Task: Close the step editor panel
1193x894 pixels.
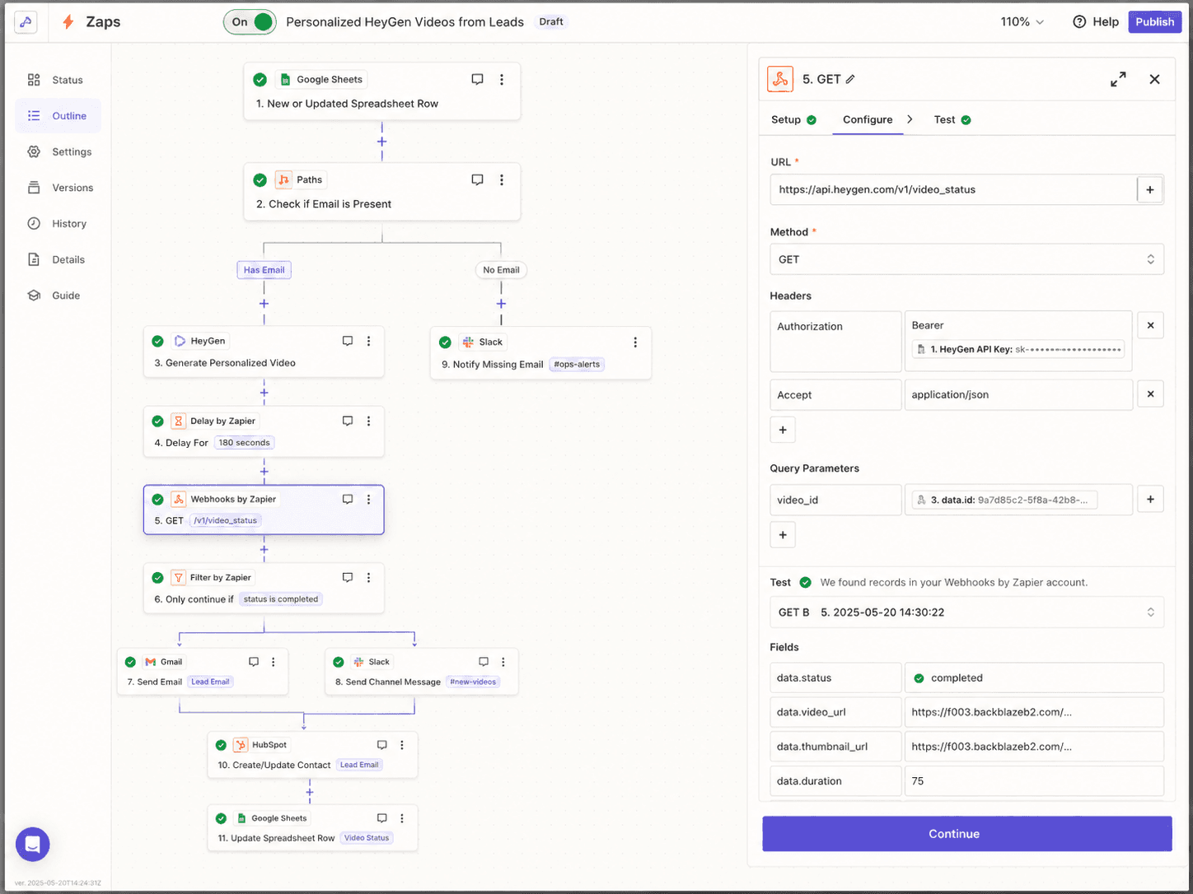Action: [x=1154, y=80]
